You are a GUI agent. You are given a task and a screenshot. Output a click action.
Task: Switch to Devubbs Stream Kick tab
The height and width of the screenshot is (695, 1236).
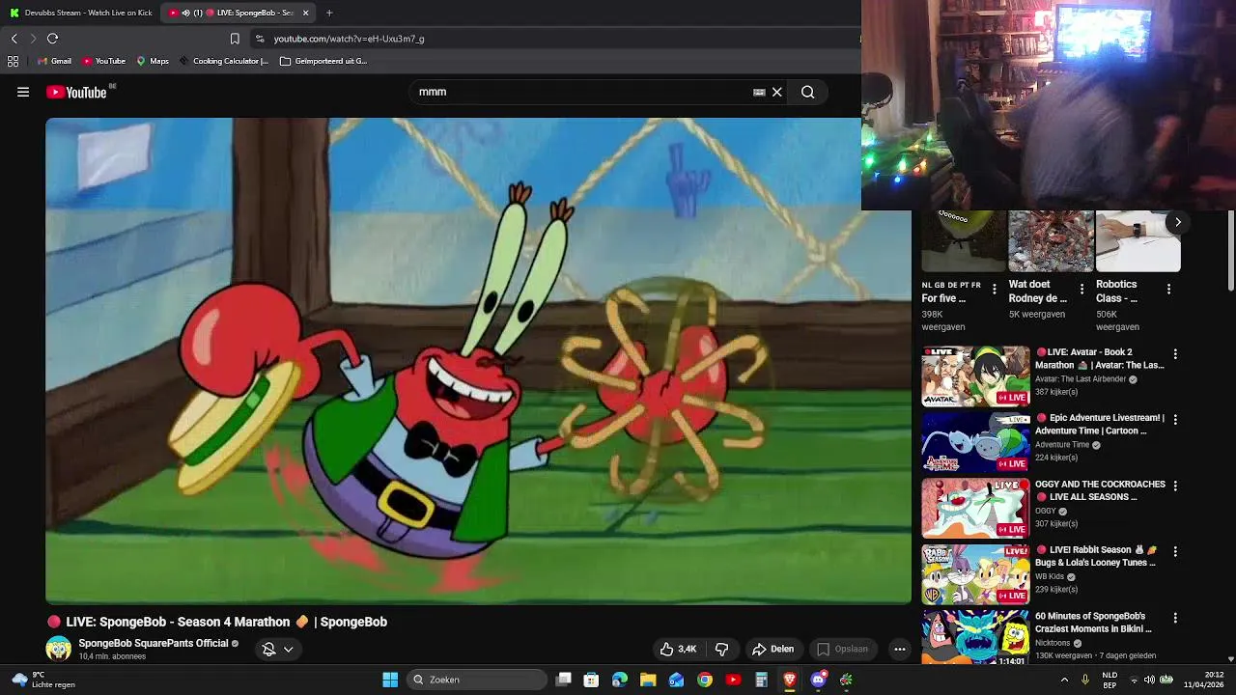pos(81,13)
